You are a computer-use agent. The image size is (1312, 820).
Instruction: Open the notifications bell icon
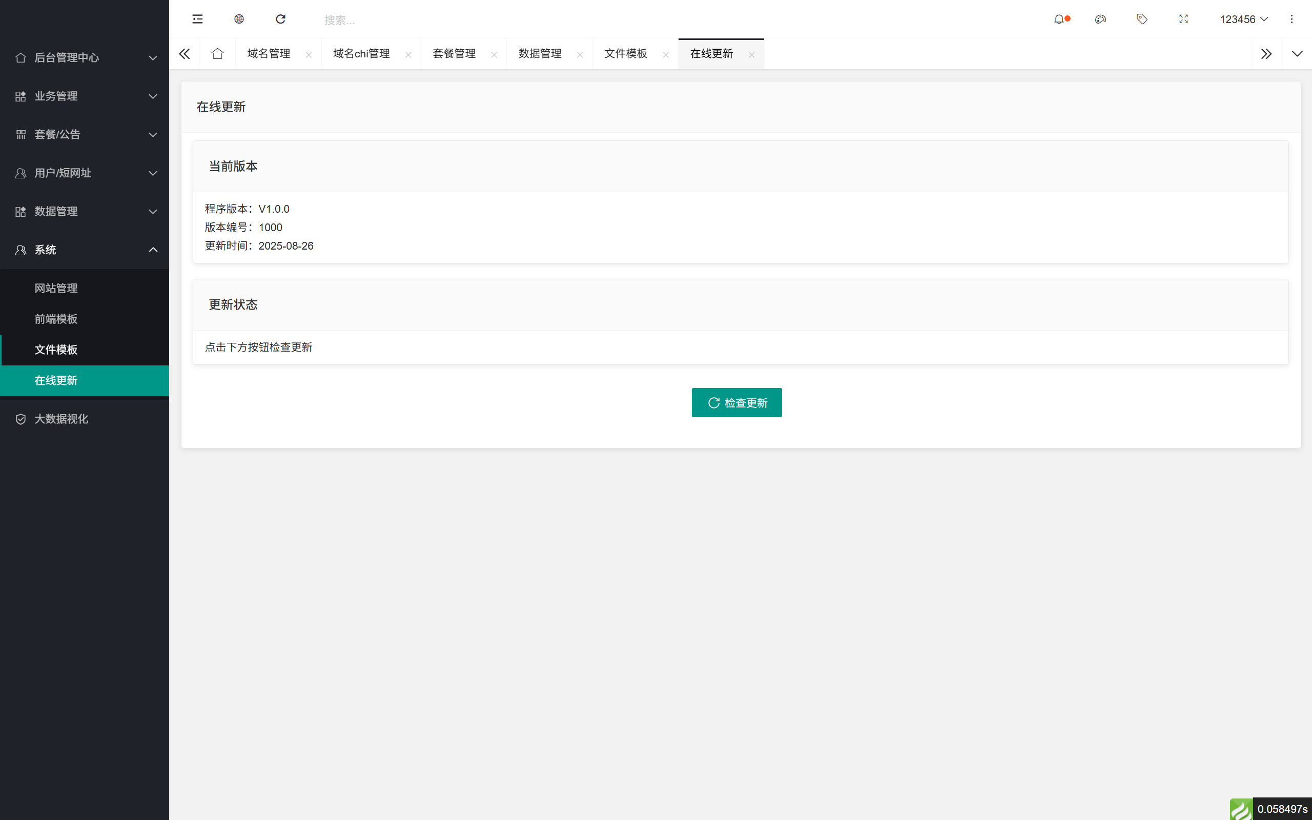coord(1060,19)
